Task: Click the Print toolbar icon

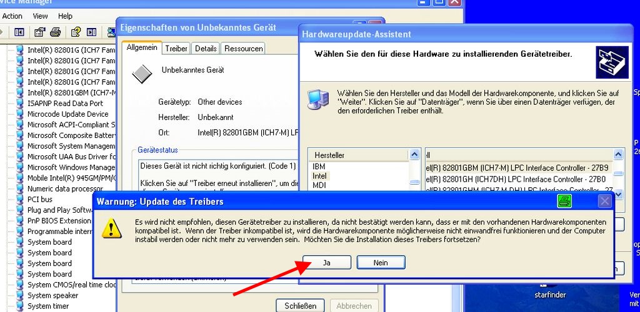Action: click(x=55, y=32)
